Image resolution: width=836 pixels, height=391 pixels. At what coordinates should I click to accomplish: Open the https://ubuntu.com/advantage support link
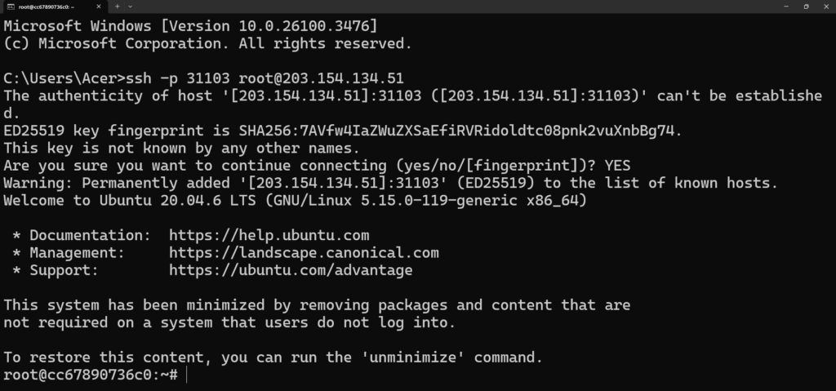click(x=291, y=270)
